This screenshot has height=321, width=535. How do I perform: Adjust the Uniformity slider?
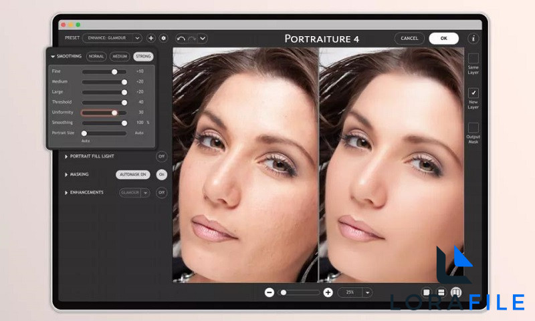[x=104, y=113]
